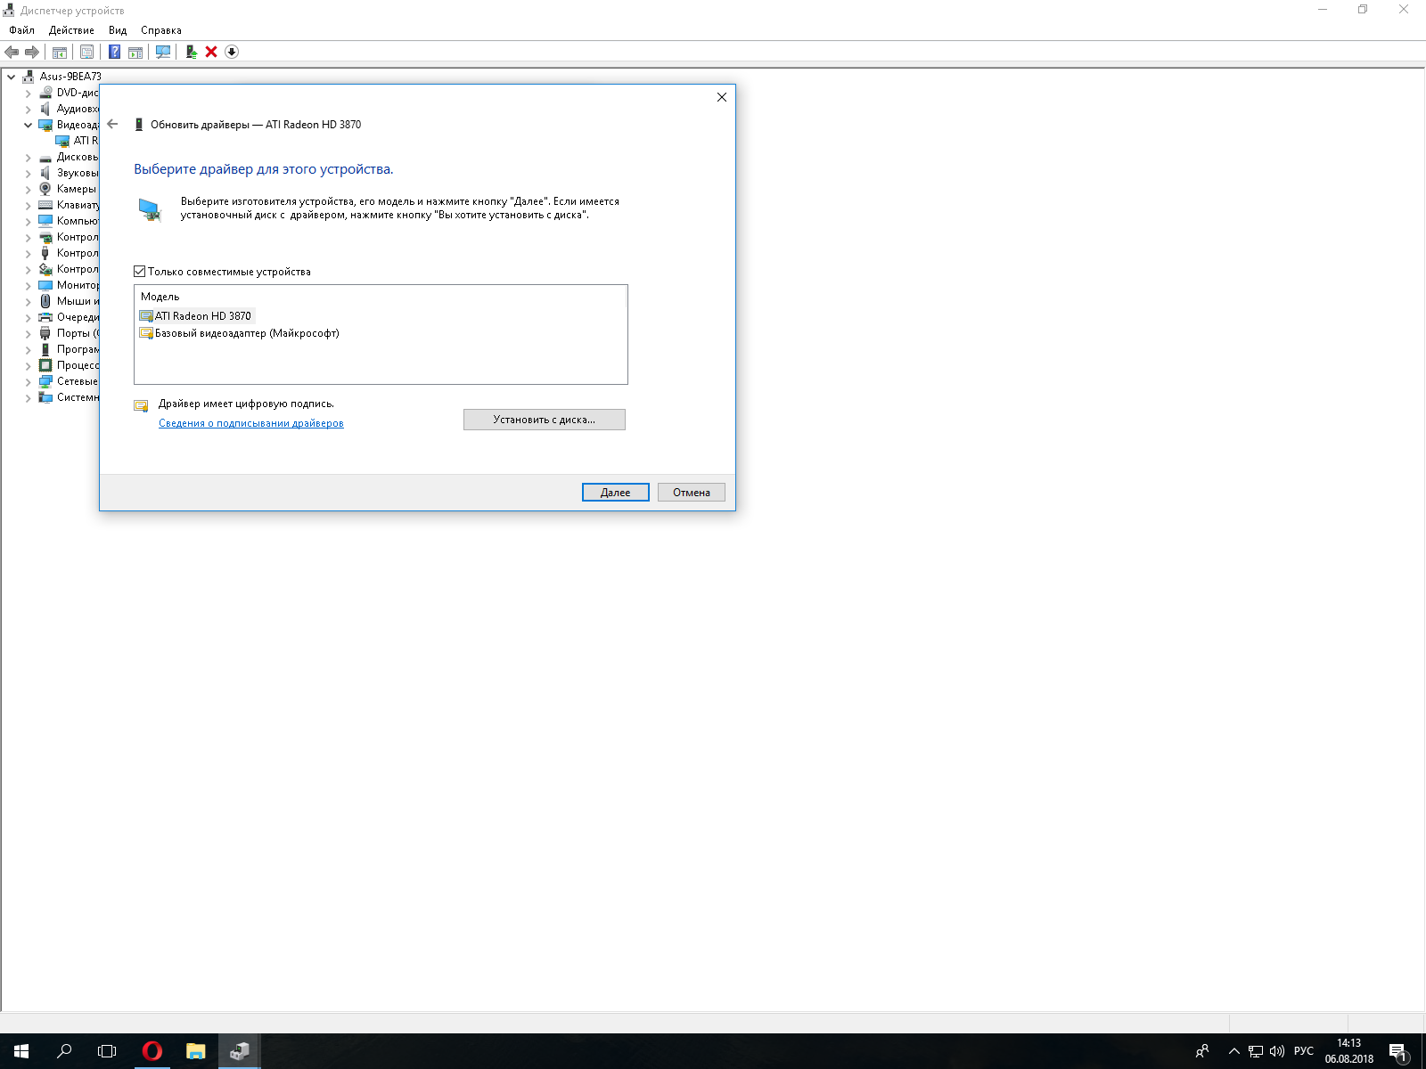
Task: Open the Properties toolbar icon
Action: pos(86,52)
